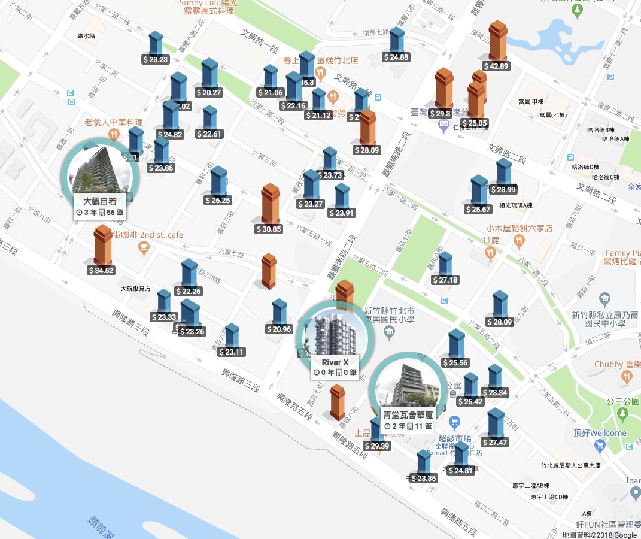Choose the $24.82 property marker
Screen dimensions: 641x539
(170, 120)
